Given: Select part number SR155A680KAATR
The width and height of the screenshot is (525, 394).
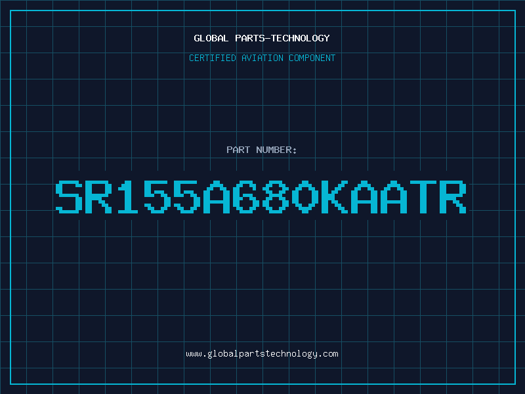Looking at the screenshot, I should tap(261, 197).
